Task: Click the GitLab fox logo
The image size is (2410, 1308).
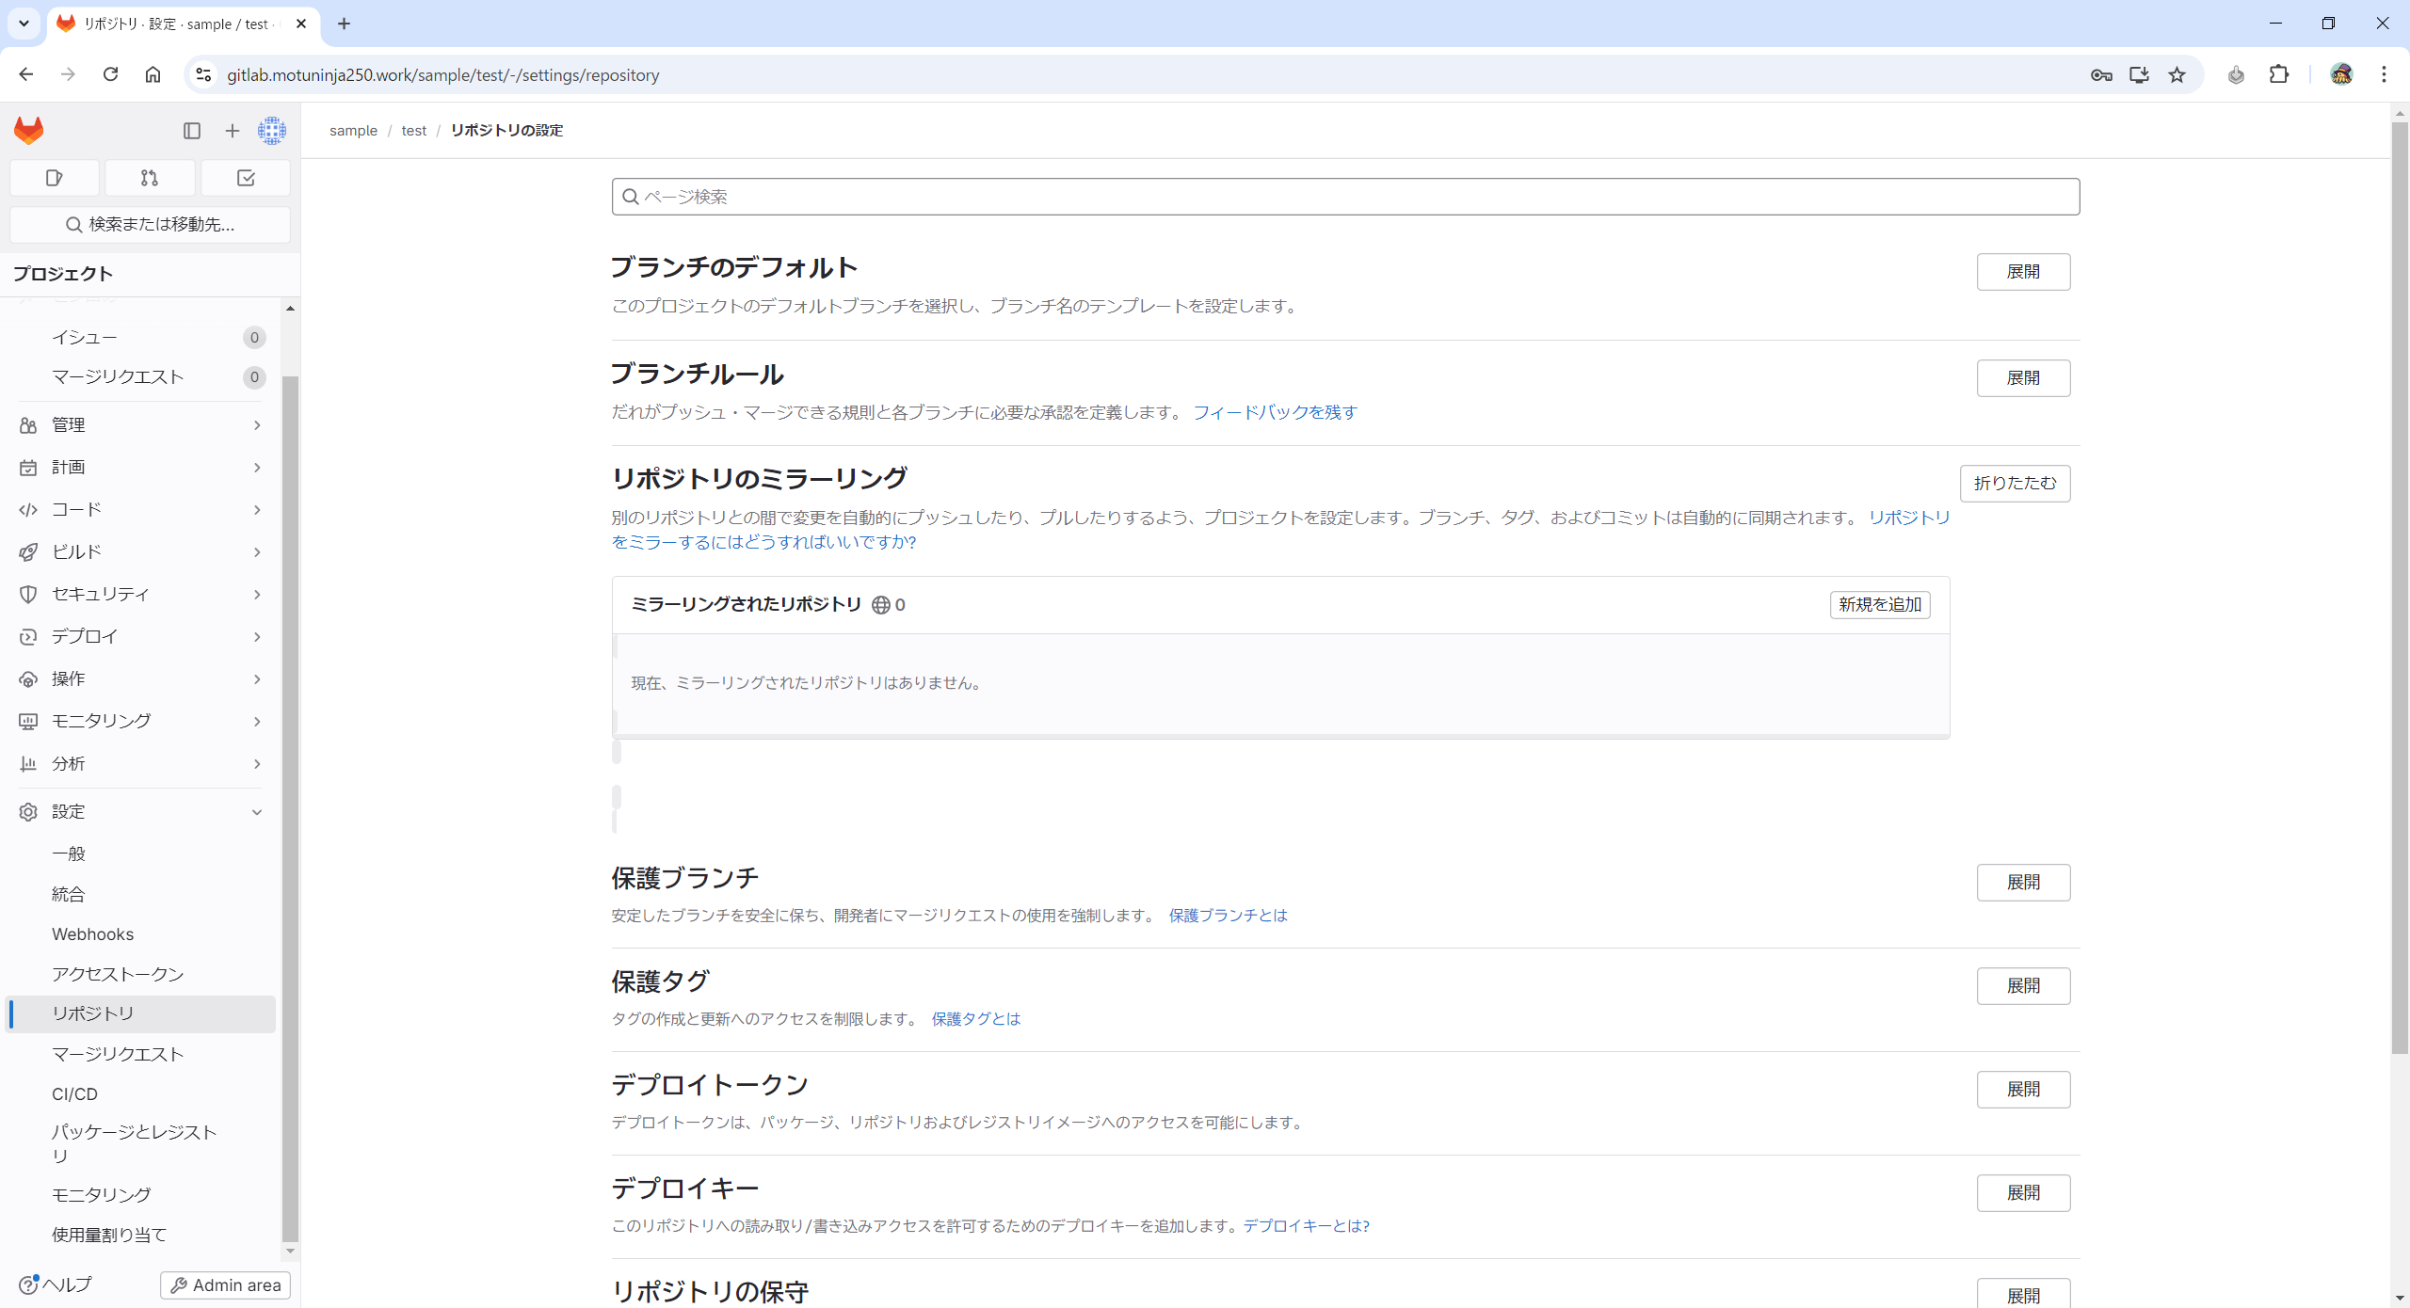Action: (29, 130)
